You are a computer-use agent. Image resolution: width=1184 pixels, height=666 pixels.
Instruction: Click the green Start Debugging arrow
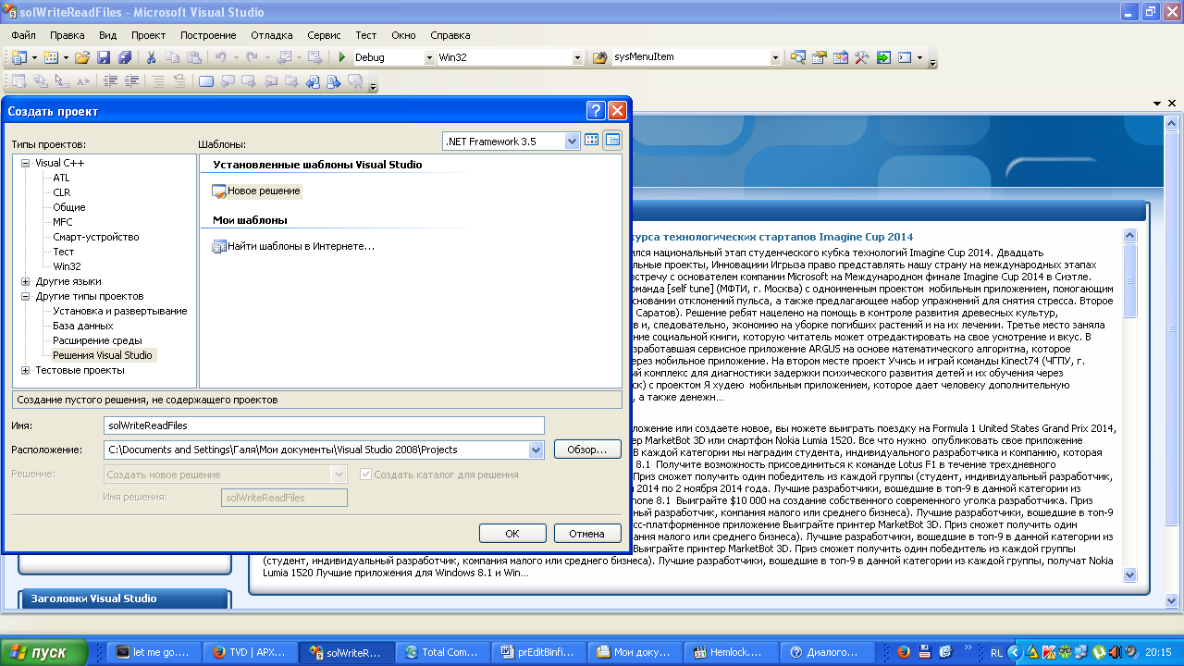point(341,57)
